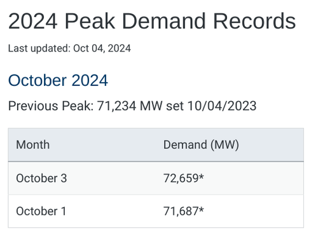Viewport: 318px width, 237px height.
Task: Click the word Demand in title
Action: coord(164,21)
